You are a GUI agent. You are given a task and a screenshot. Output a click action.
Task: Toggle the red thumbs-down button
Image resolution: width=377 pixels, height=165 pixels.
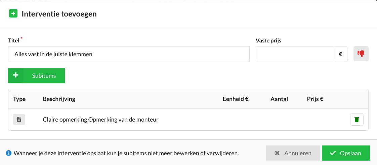point(361,54)
